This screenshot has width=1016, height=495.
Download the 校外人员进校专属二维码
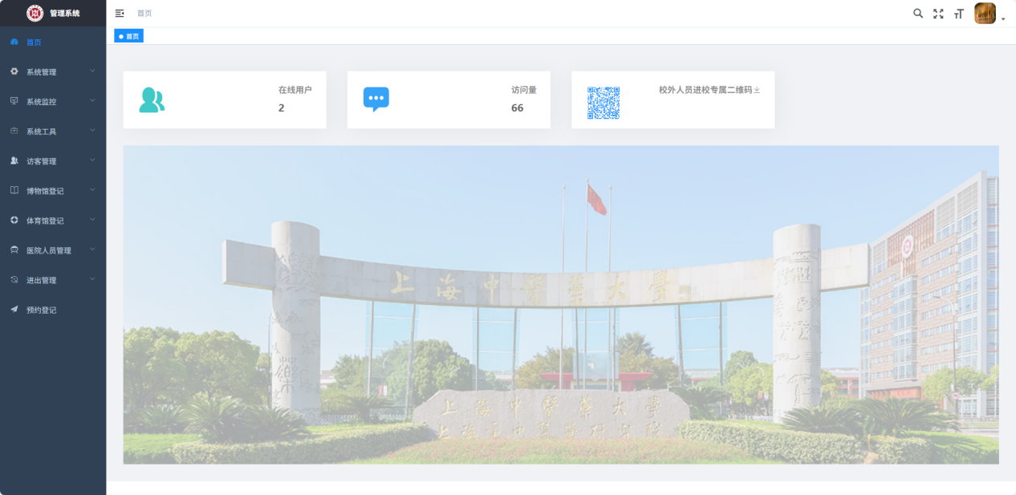tap(757, 91)
